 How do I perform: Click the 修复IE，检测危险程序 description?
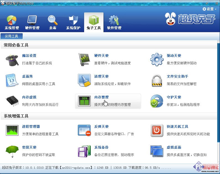[x=183, y=105]
